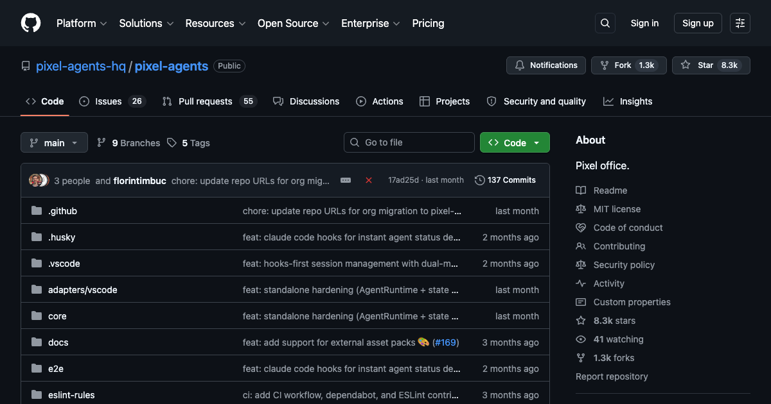Open the main branch selector dropdown
This screenshot has height=404, width=771.
point(54,142)
